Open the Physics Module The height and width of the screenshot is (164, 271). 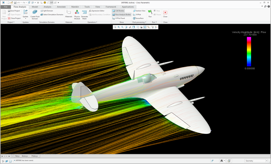[x=77, y=14]
